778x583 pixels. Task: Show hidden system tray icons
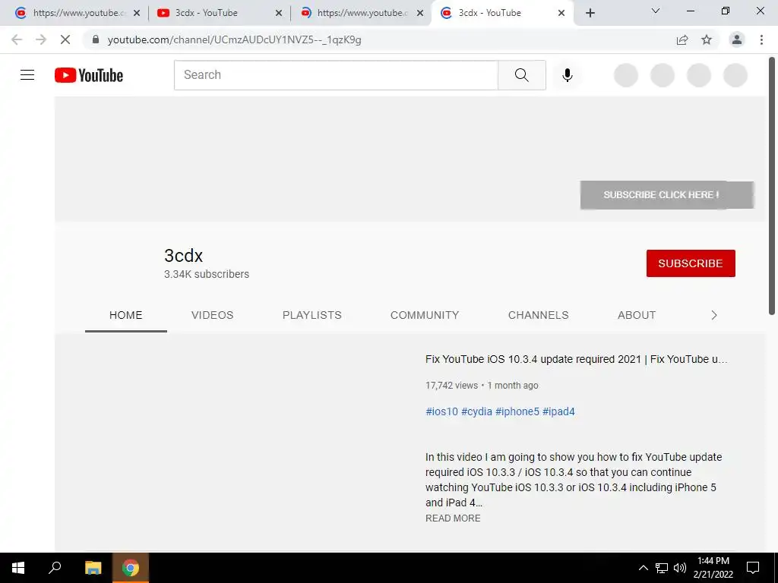643,568
